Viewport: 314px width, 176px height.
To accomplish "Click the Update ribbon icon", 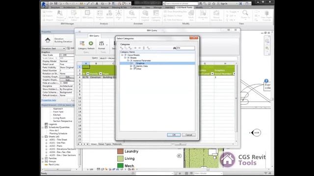I will pos(109,13).
